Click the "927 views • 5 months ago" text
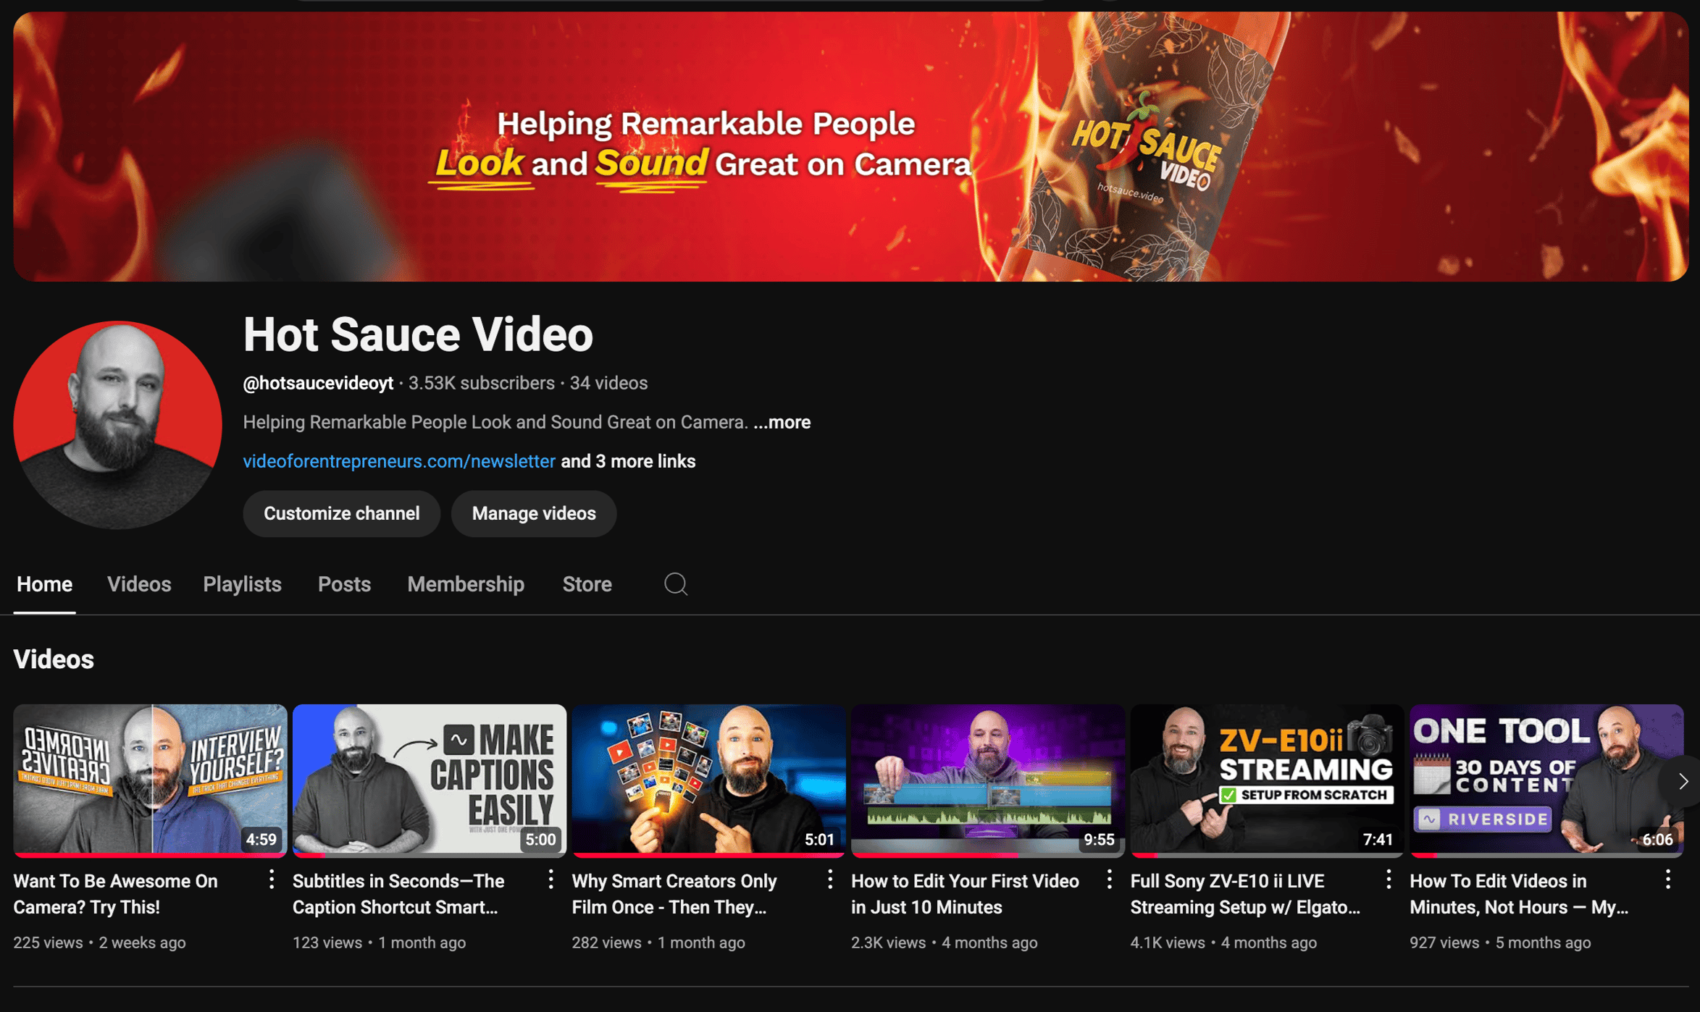This screenshot has width=1700, height=1012. [x=1500, y=943]
